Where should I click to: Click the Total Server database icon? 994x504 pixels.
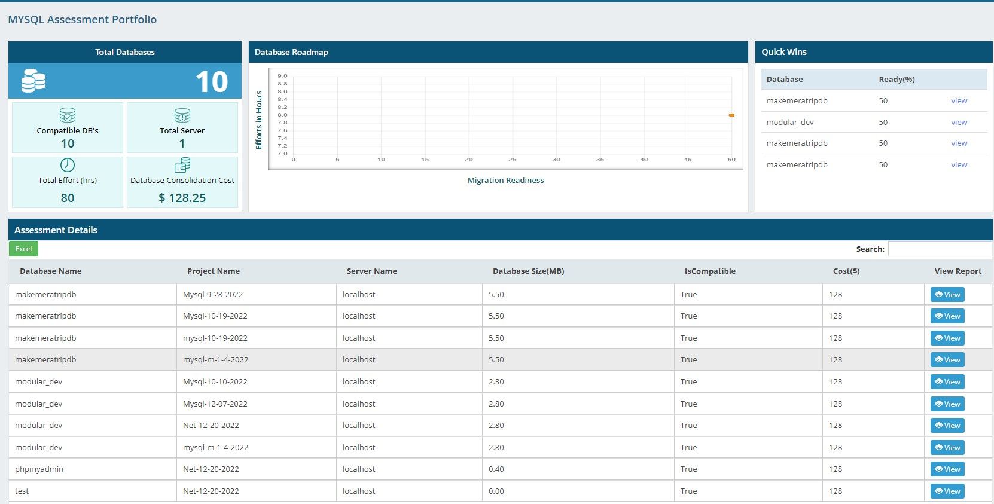pyautogui.click(x=182, y=115)
